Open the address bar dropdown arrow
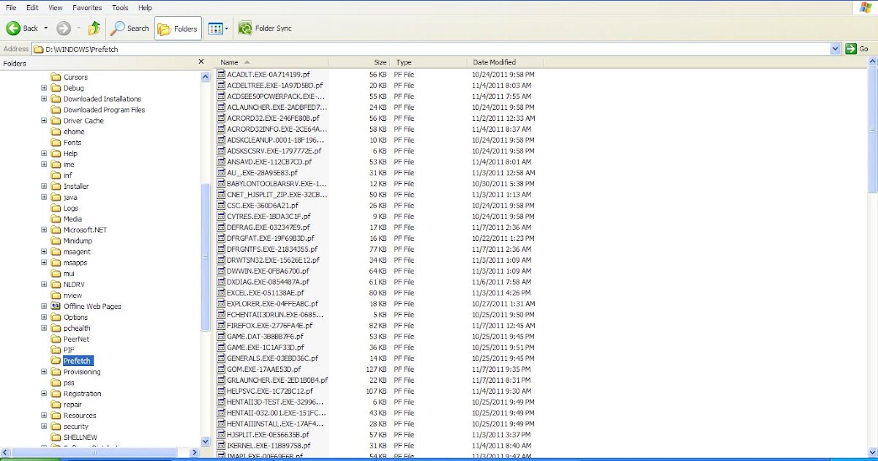Screen dimensions: 878x461 point(836,49)
